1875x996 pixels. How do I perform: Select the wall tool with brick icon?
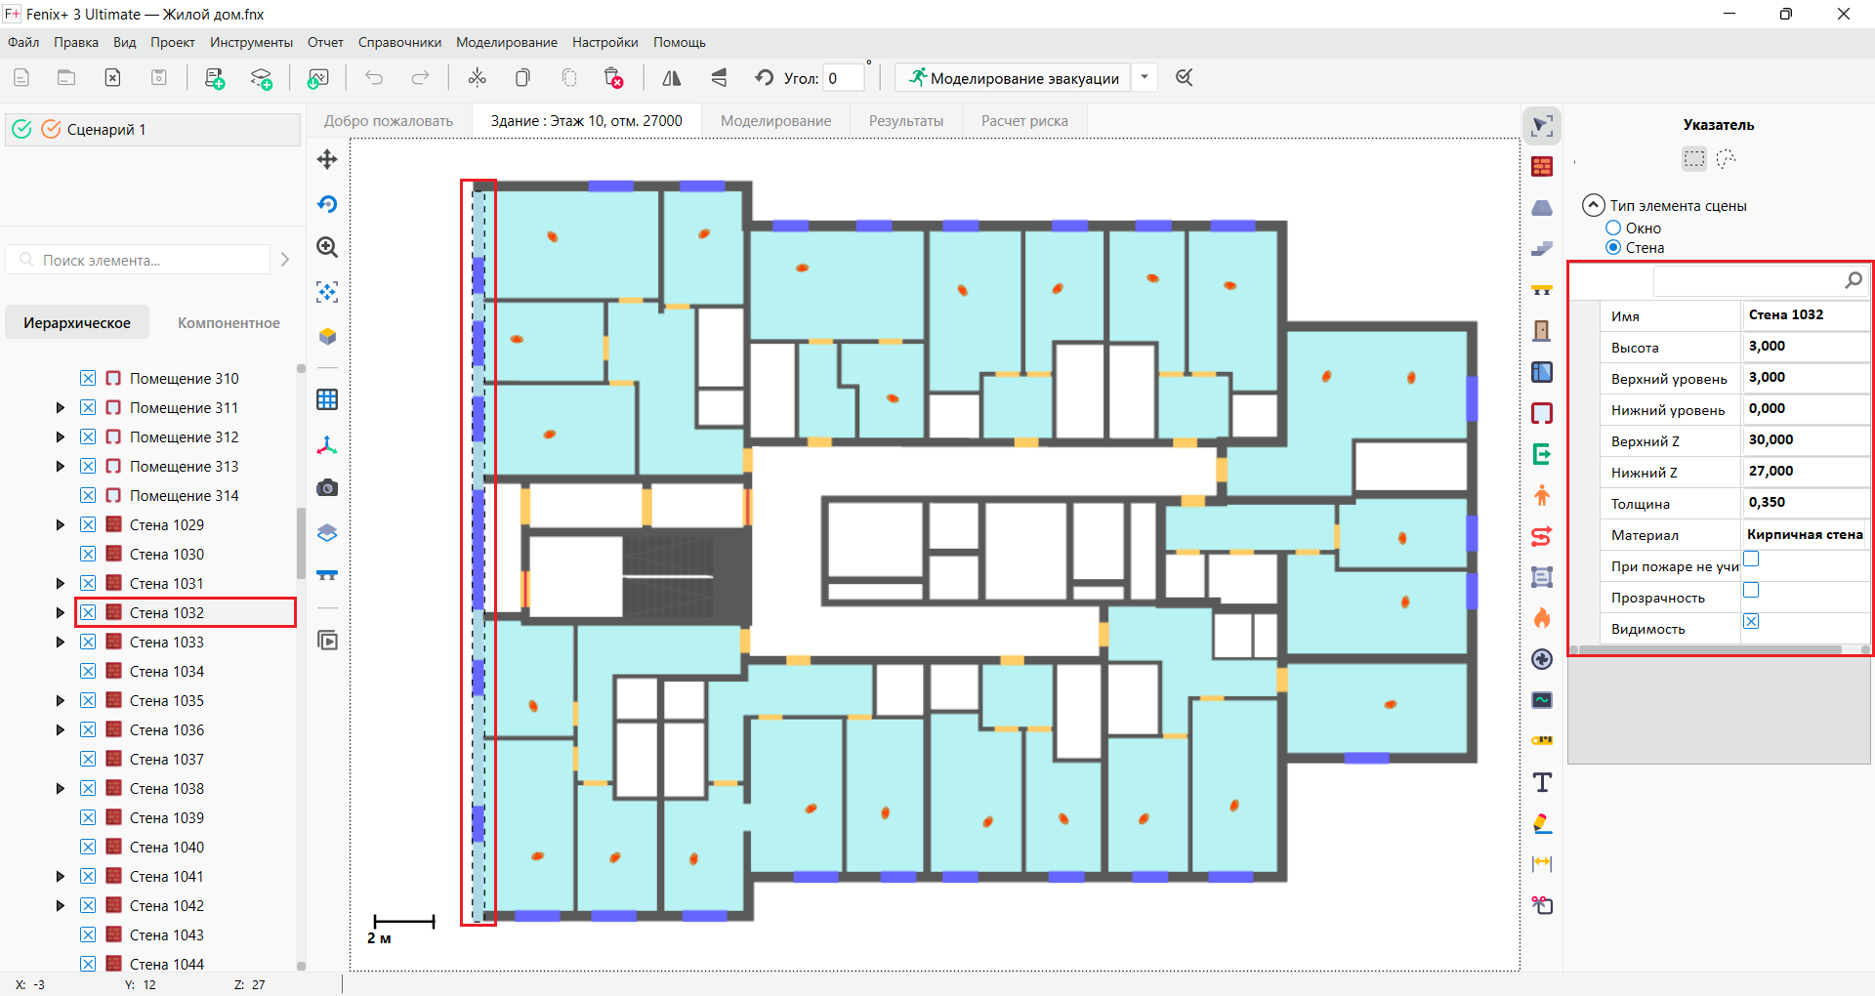(x=1542, y=167)
